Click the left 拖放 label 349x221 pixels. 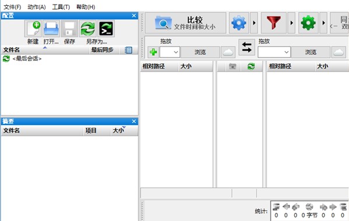[166, 41]
